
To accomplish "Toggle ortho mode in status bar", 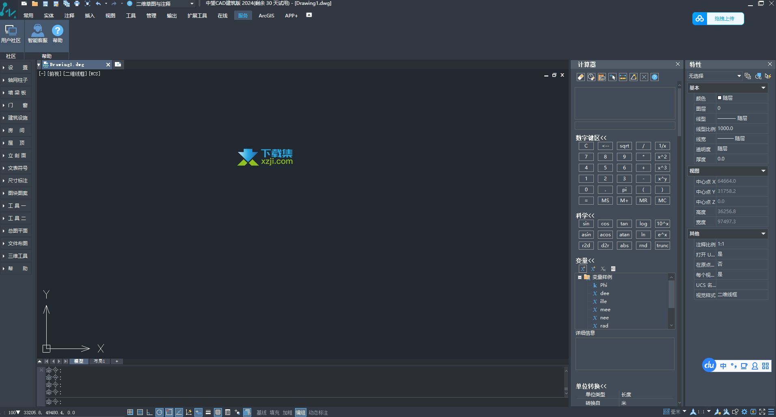I will [150, 412].
